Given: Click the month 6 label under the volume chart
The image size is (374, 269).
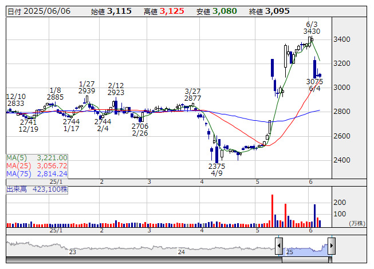Looking at the screenshot, I should point(310,231).
